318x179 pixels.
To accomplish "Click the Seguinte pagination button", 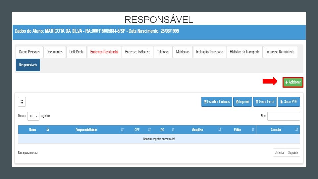I will pos(293,152).
